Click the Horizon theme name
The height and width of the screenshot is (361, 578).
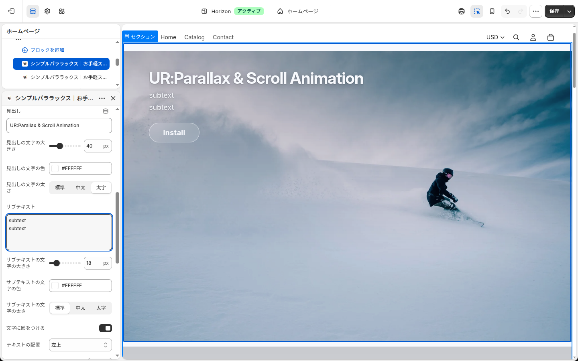pyautogui.click(x=221, y=11)
